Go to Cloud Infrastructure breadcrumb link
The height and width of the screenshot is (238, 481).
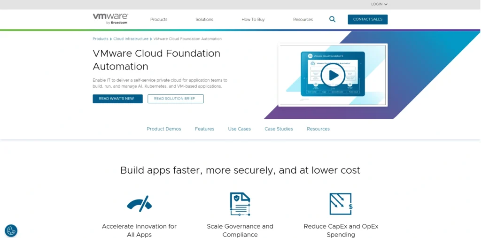(131, 39)
